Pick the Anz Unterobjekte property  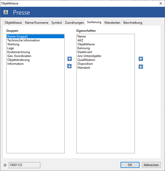click(x=105, y=56)
